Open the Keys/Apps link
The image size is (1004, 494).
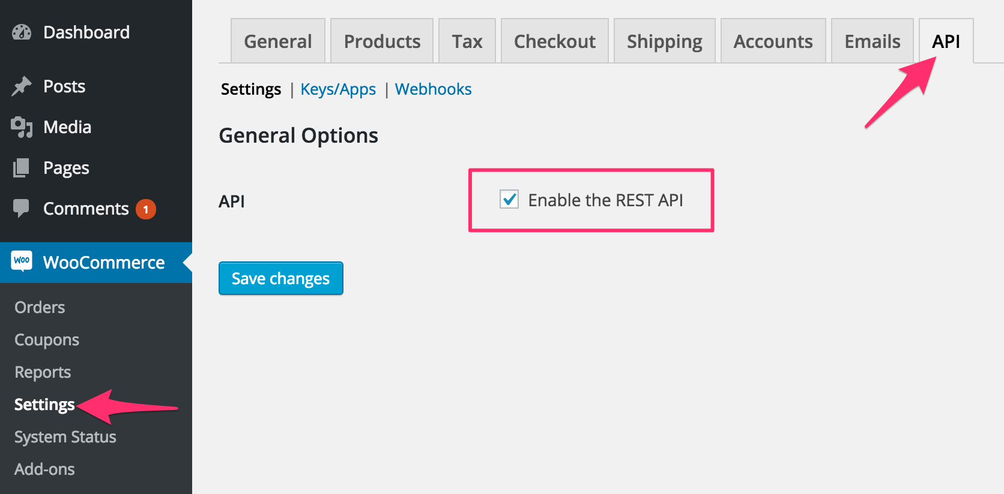[338, 89]
